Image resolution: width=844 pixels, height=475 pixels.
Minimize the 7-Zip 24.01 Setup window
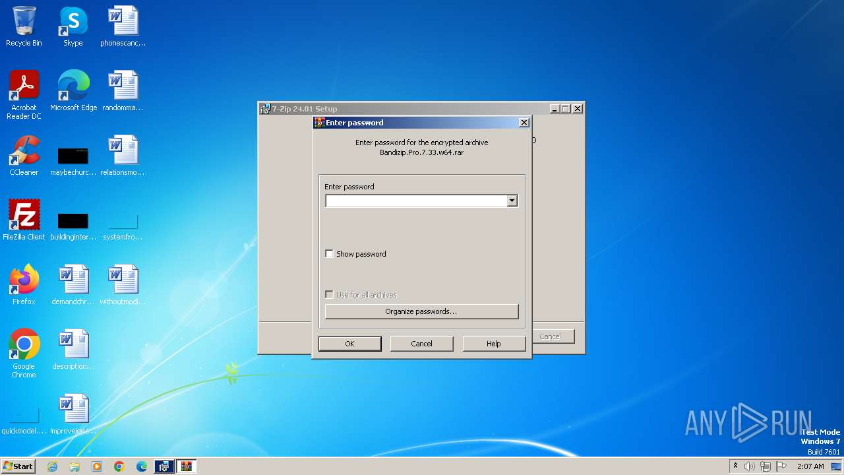(555, 109)
